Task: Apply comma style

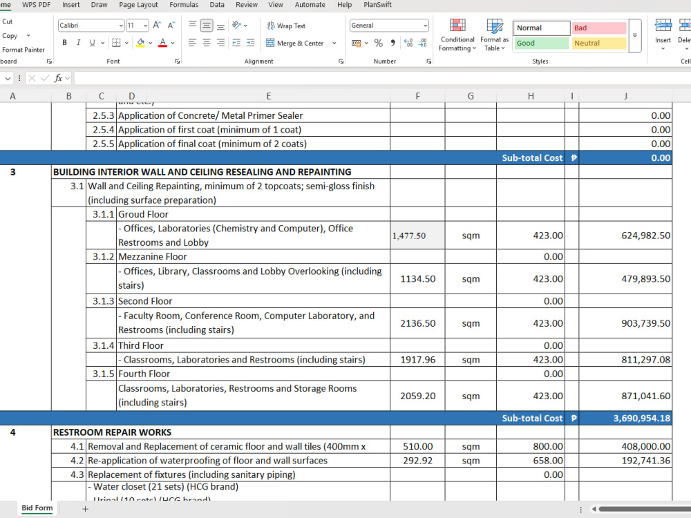Action: pos(392,43)
